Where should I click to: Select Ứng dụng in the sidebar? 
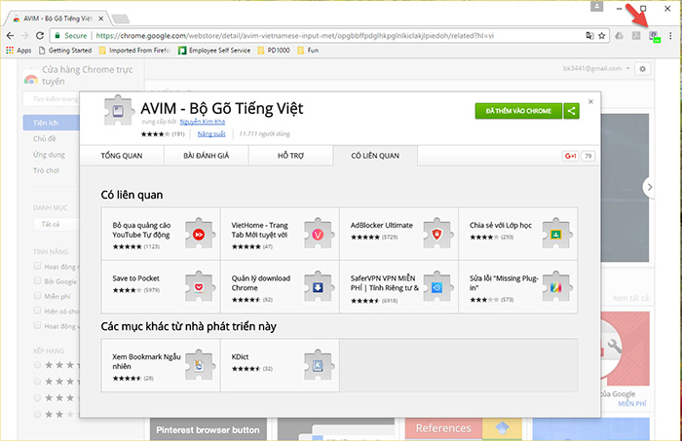coord(49,155)
